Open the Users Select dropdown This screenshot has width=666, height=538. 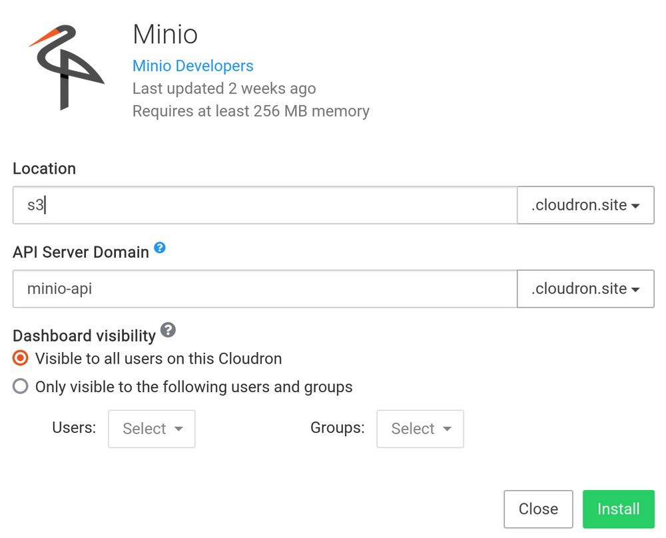[151, 429]
